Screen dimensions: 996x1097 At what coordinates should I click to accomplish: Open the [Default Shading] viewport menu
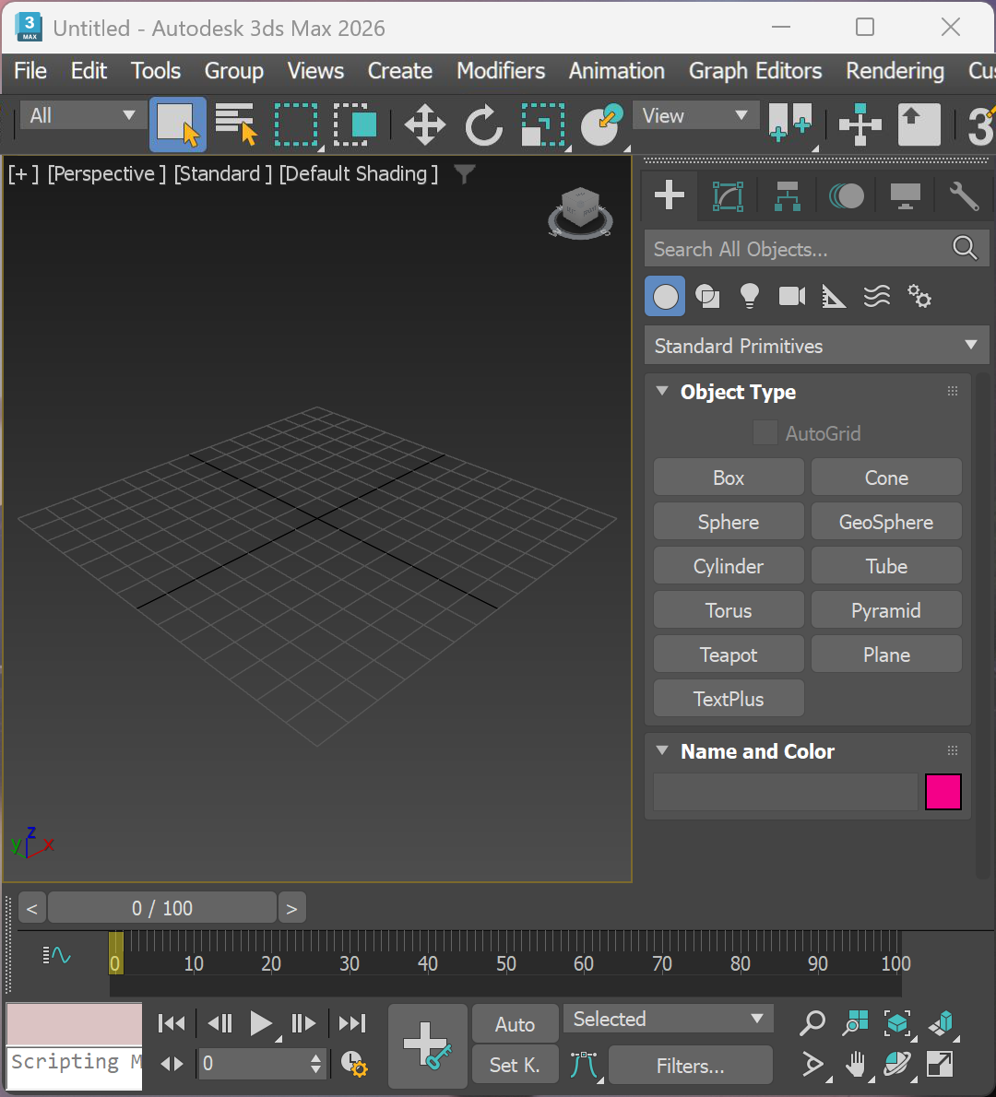(x=359, y=173)
